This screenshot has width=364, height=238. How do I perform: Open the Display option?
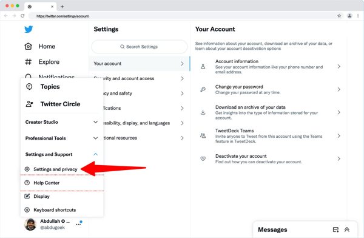pyautogui.click(x=41, y=196)
